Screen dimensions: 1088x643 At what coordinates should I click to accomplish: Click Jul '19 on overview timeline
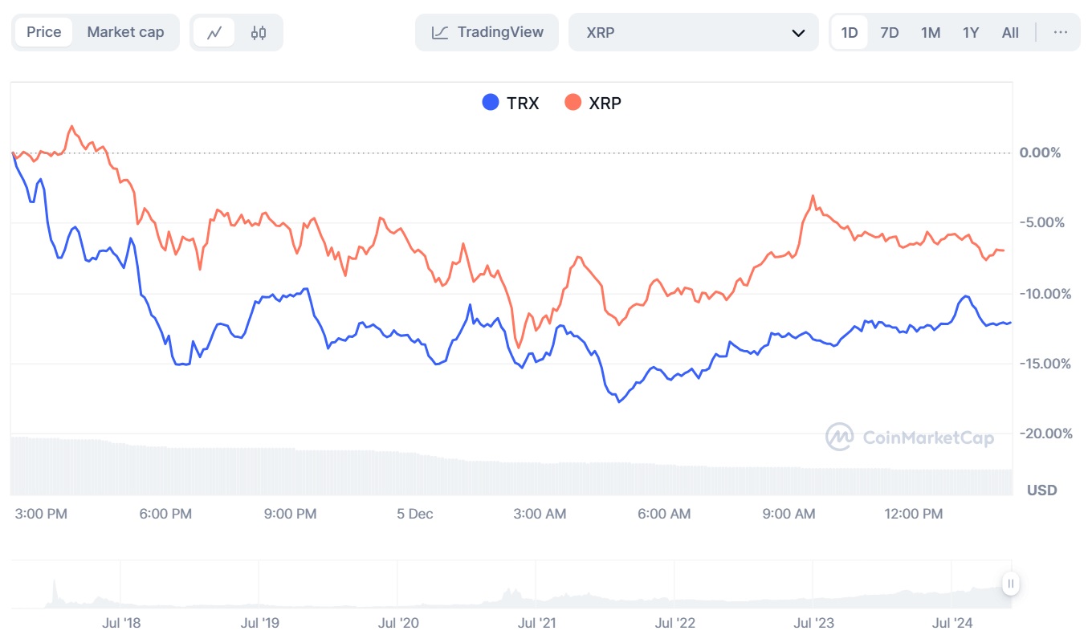pos(259,622)
